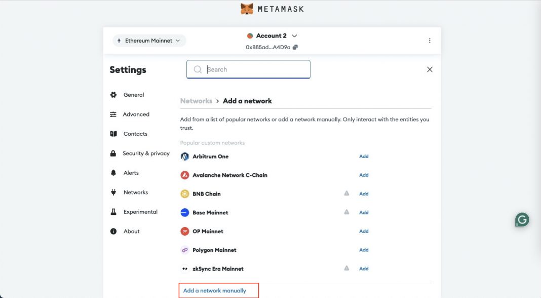541x298 pixels.
Task: Open the General settings gear icon
Action: pyautogui.click(x=113, y=94)
